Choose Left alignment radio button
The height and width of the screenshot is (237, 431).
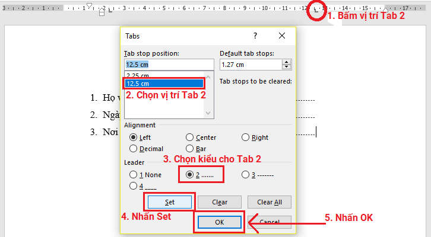[133, 137]
